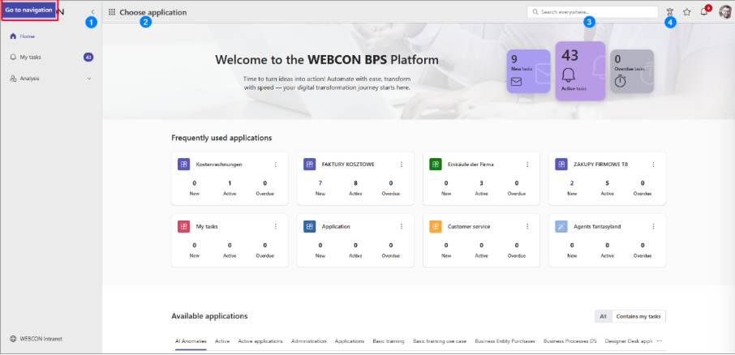
Task: Click the green Einkäufe der Firma icon
Action: coord(436,164)
